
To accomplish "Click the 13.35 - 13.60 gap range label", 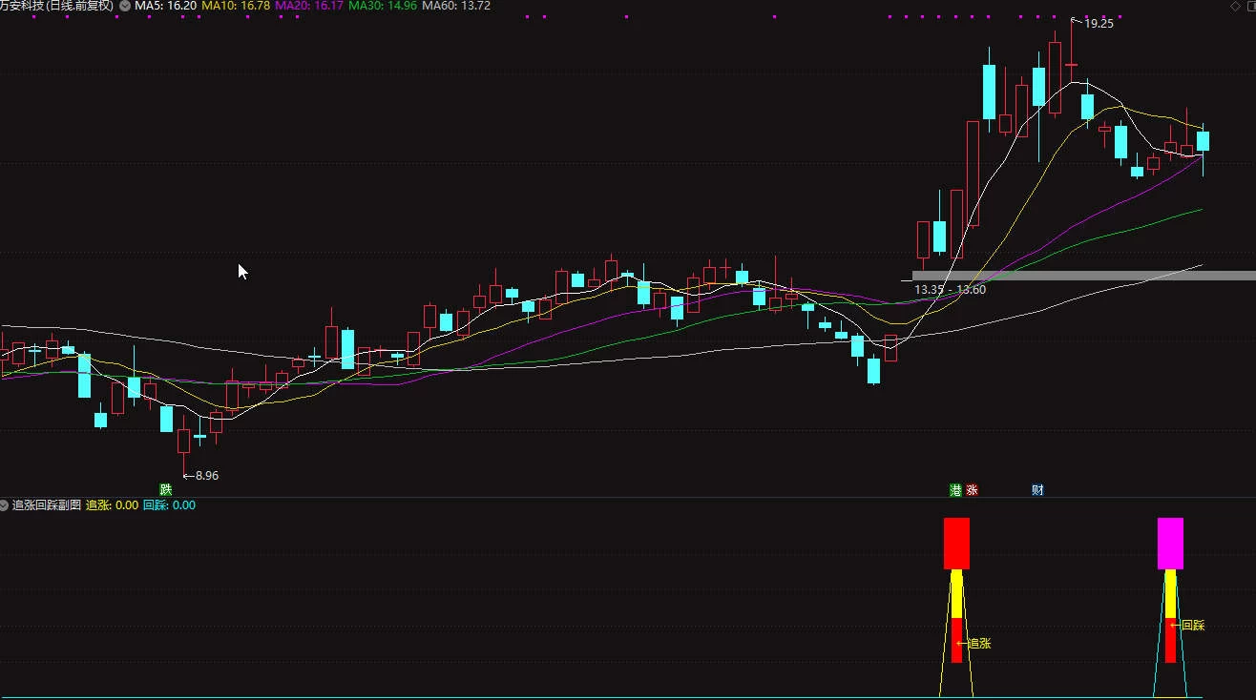I will tap(950, 289).
